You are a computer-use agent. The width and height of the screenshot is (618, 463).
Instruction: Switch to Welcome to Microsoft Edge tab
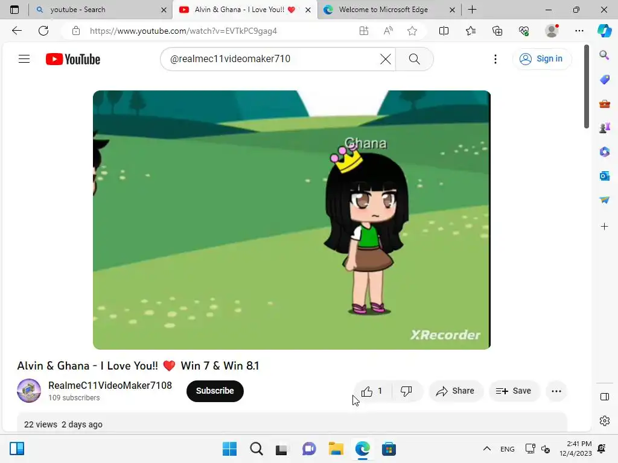click(x=389, y=10)
